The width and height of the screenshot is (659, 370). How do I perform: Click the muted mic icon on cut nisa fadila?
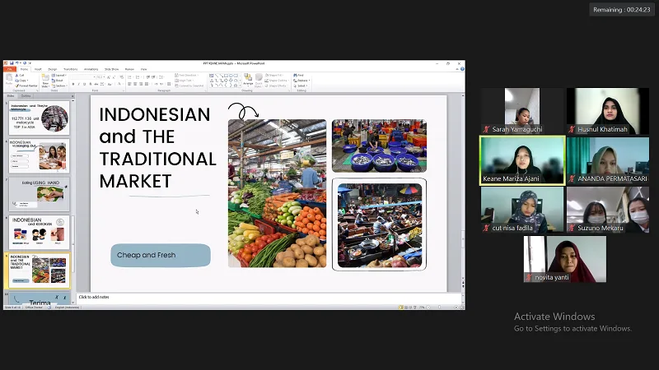[x=487, y=228]
